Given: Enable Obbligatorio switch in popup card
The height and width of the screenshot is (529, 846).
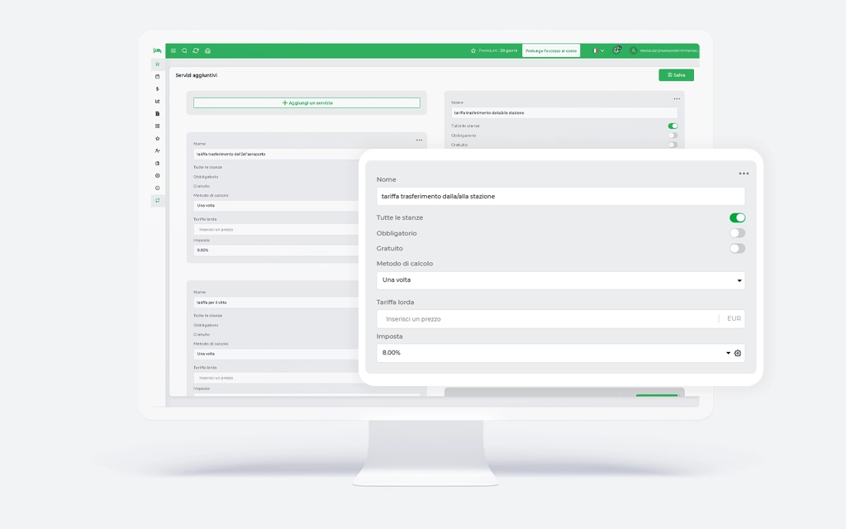Looking at the screenshot, I should pyautogui.click(x=737, y=233).
